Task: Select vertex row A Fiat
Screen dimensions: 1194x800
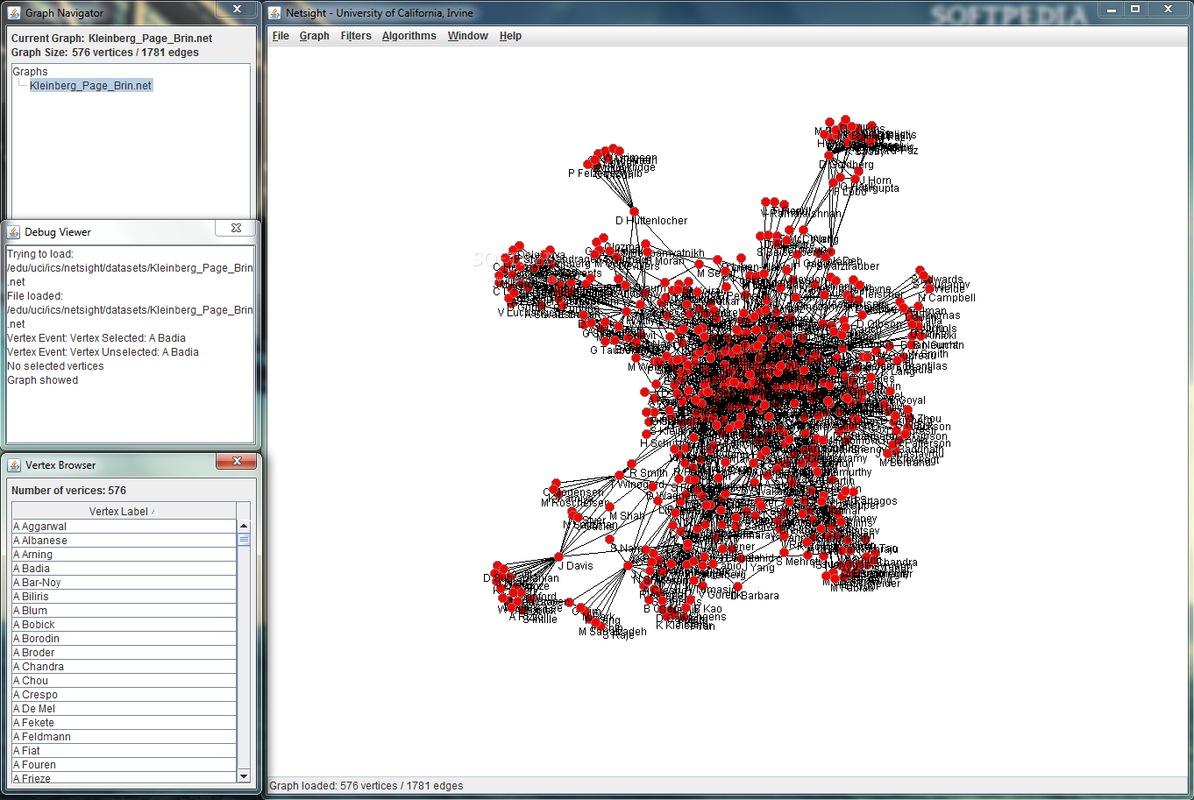Action: pos(124,751)
